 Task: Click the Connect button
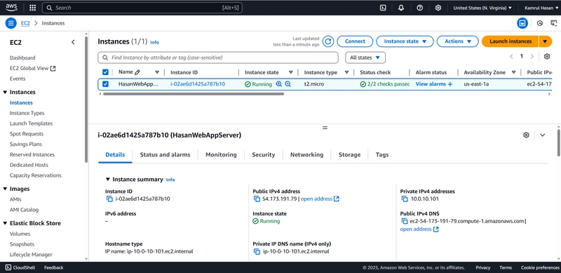(355, 41)
